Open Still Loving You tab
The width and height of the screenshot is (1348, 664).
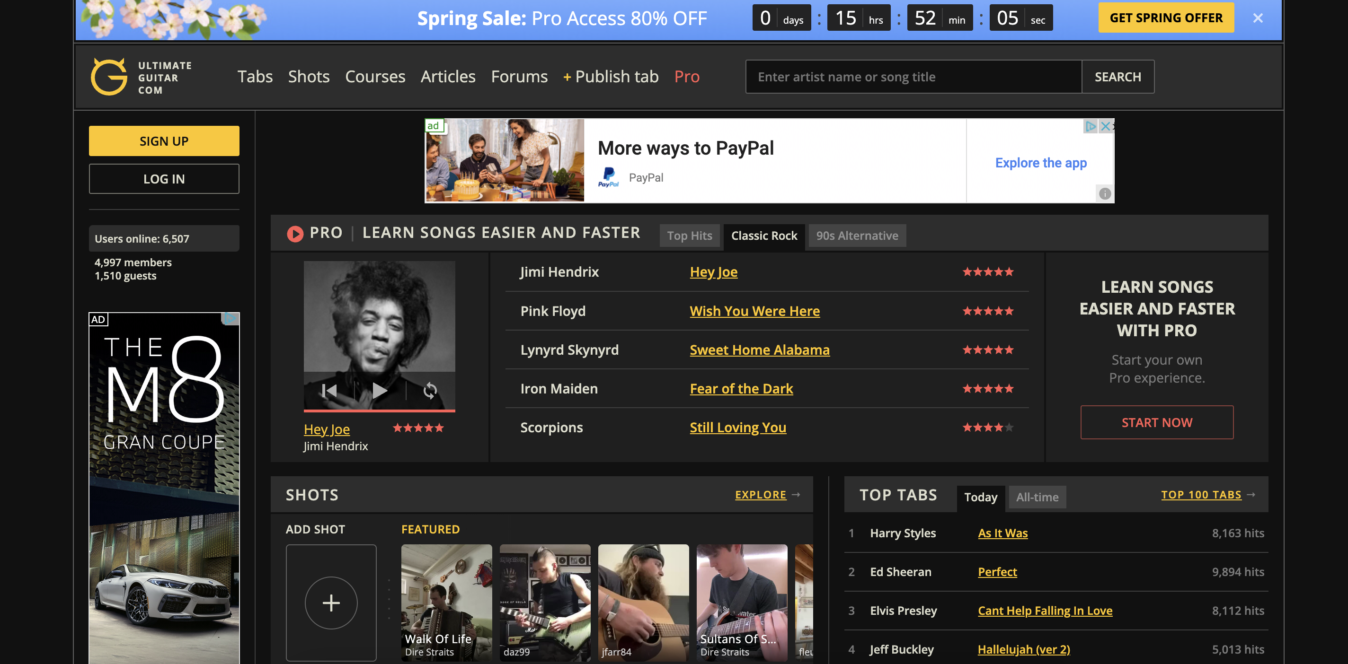pyautogui.click(x=738, y=428)
